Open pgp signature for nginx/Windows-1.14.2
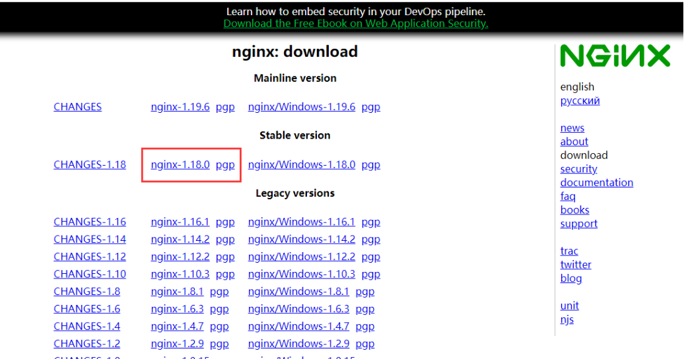The width and height of the screenshot is (684, 359). click(371, 240)
